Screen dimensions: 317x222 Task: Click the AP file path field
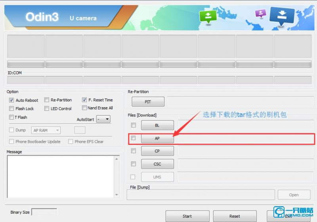coord(246,139)
